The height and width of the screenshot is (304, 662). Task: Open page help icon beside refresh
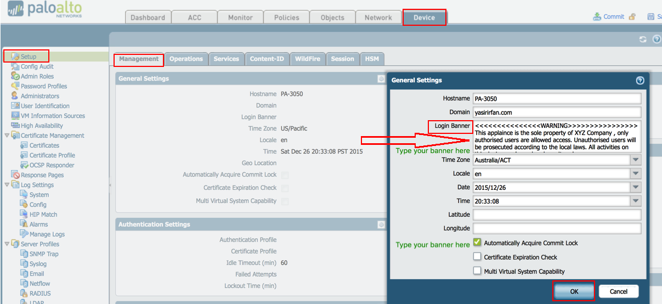coord(656,40)
